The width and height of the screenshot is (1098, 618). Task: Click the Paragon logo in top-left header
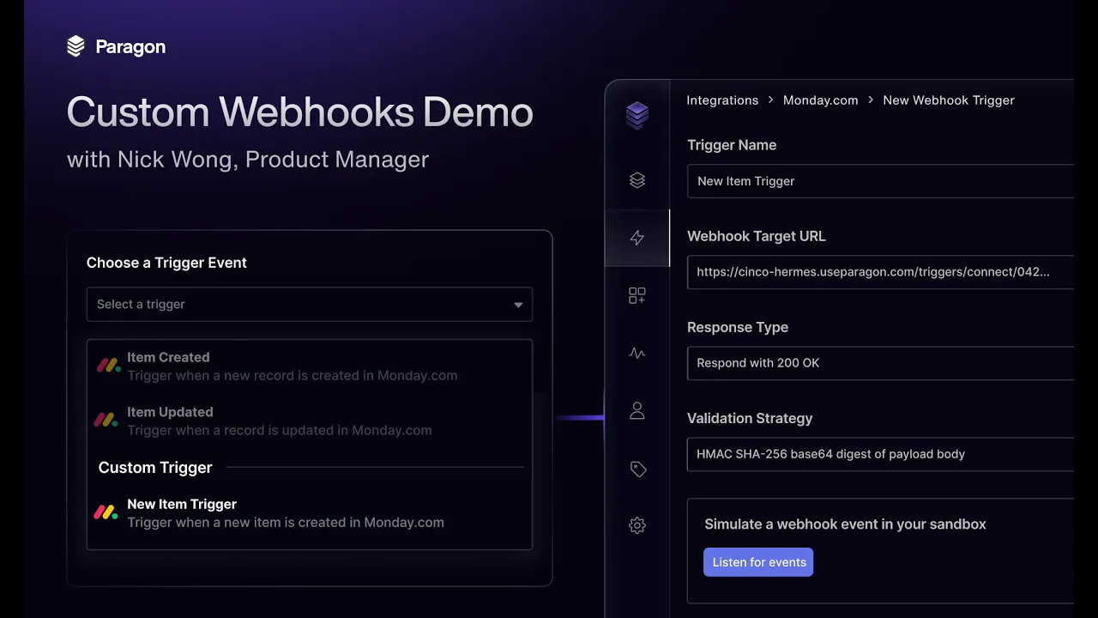pyautogui.click(x=116, y=47)
